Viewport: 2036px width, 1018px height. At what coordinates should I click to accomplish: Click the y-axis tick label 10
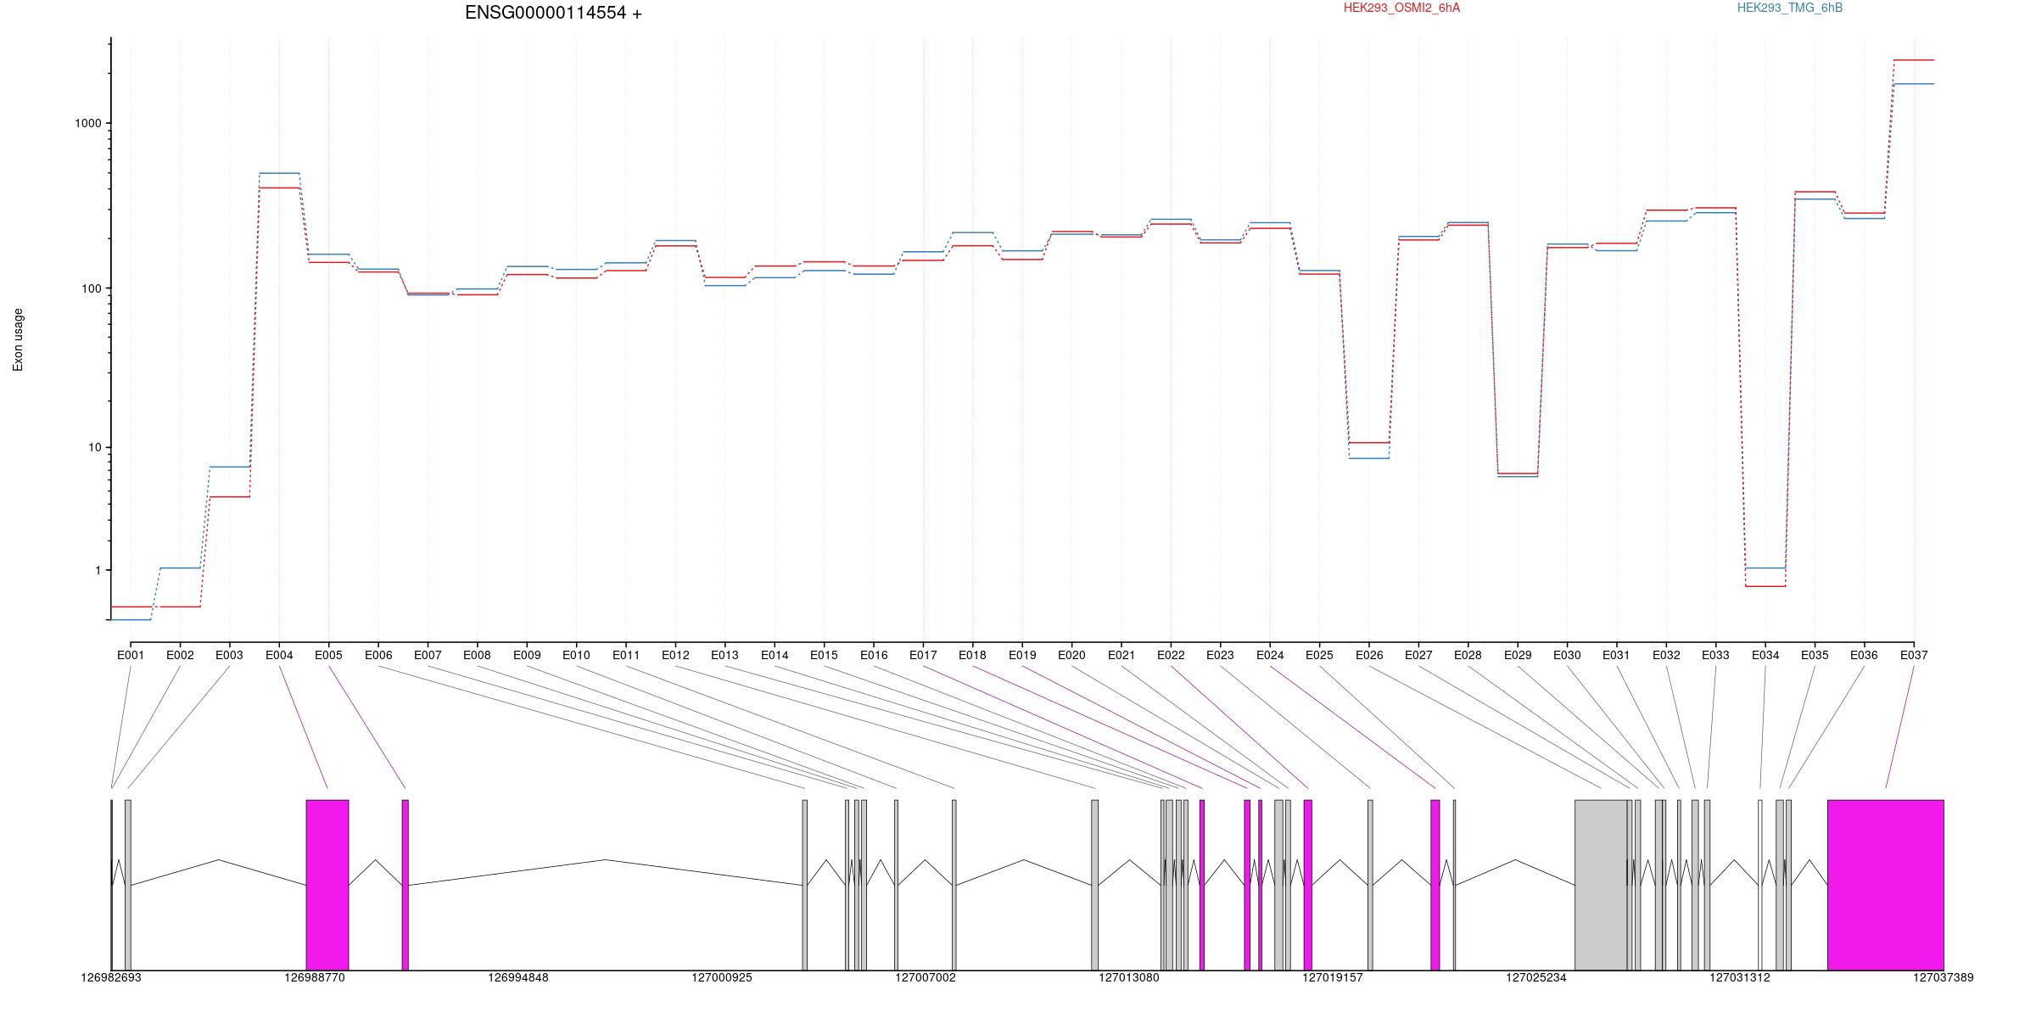tap(95, 447)
